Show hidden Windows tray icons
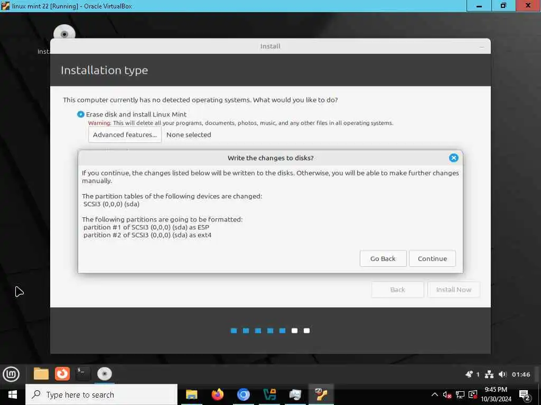 pos(435,394)
